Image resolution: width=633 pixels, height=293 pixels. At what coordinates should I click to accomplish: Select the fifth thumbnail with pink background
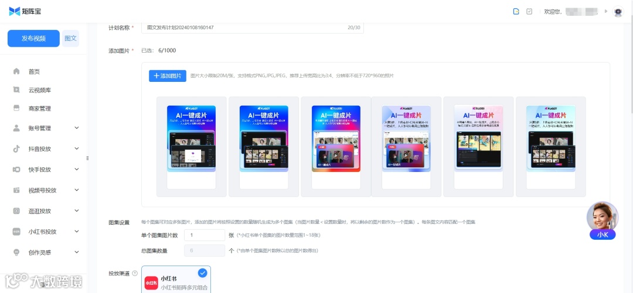tap(478, 147)
